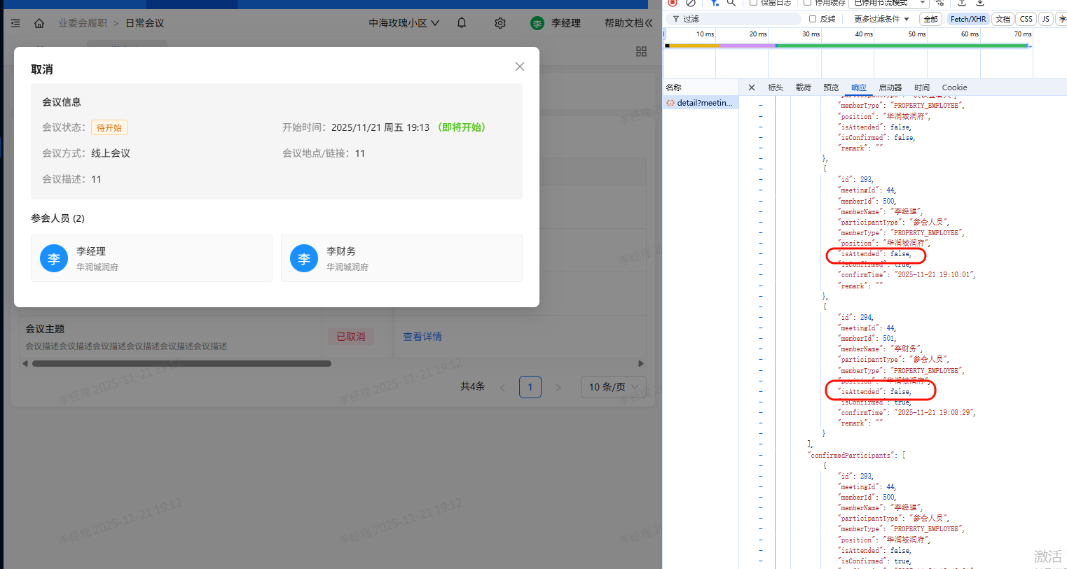Click the table's horizontal scrollbar

tap(181, 364)
